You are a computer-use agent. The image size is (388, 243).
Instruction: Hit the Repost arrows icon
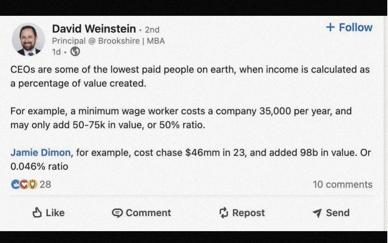(x=224, y=213)
